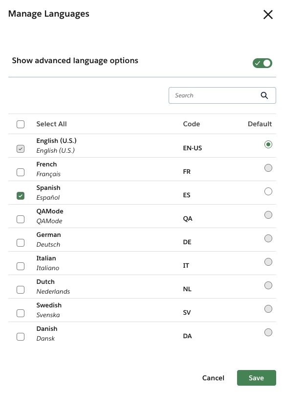The width and height of the screenshot is (283, 394).
Task: Click the Dansk native name text
Action: pyautogui.click(x=45, y=339)
